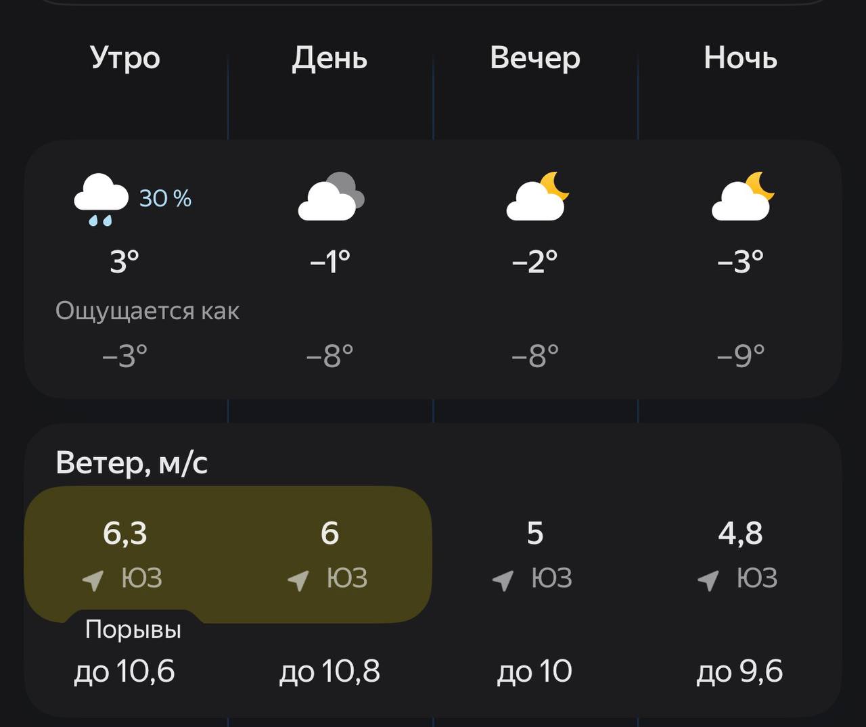Click the wind direction arrow under 6,3
This screenshot has height=727, width=866.
coord(93,580)
